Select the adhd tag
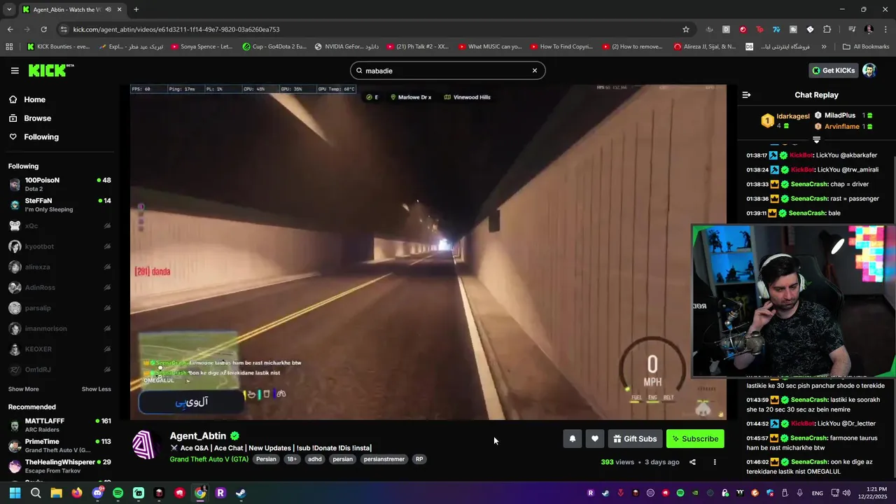This screenshot has width=896, height=504. tap(315, 459)
